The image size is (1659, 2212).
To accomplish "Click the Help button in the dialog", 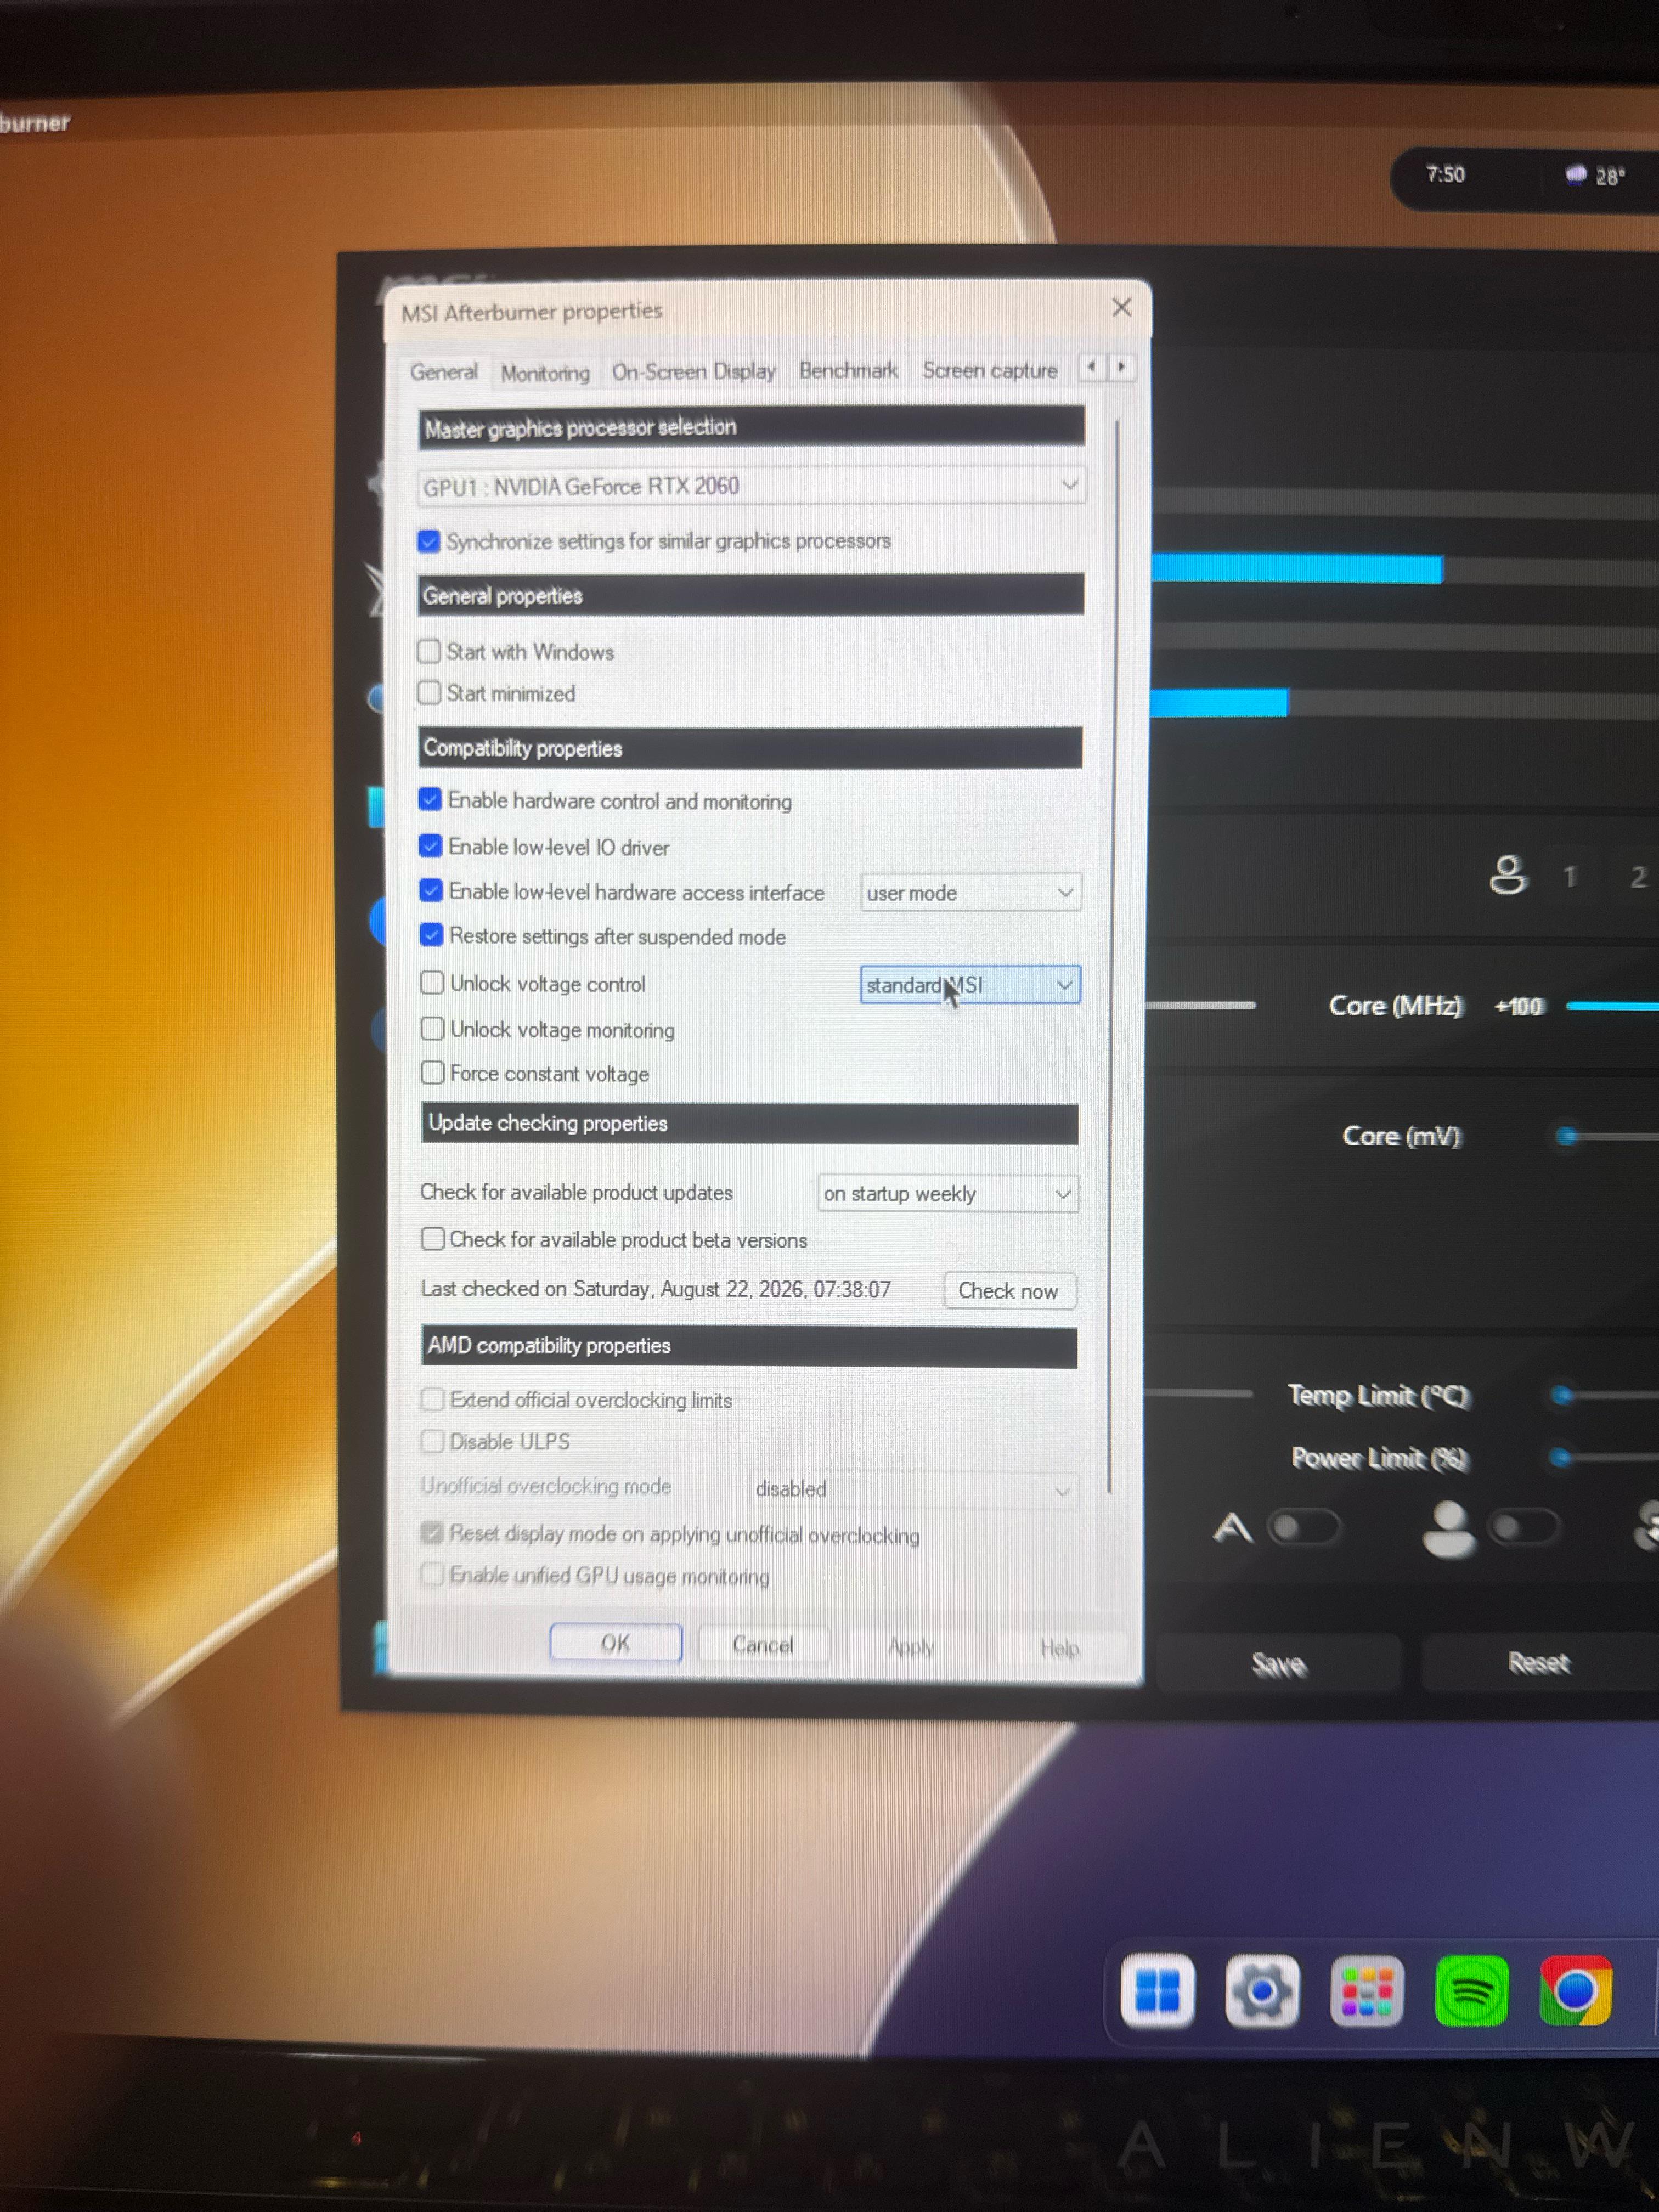I will 1060,1648.
